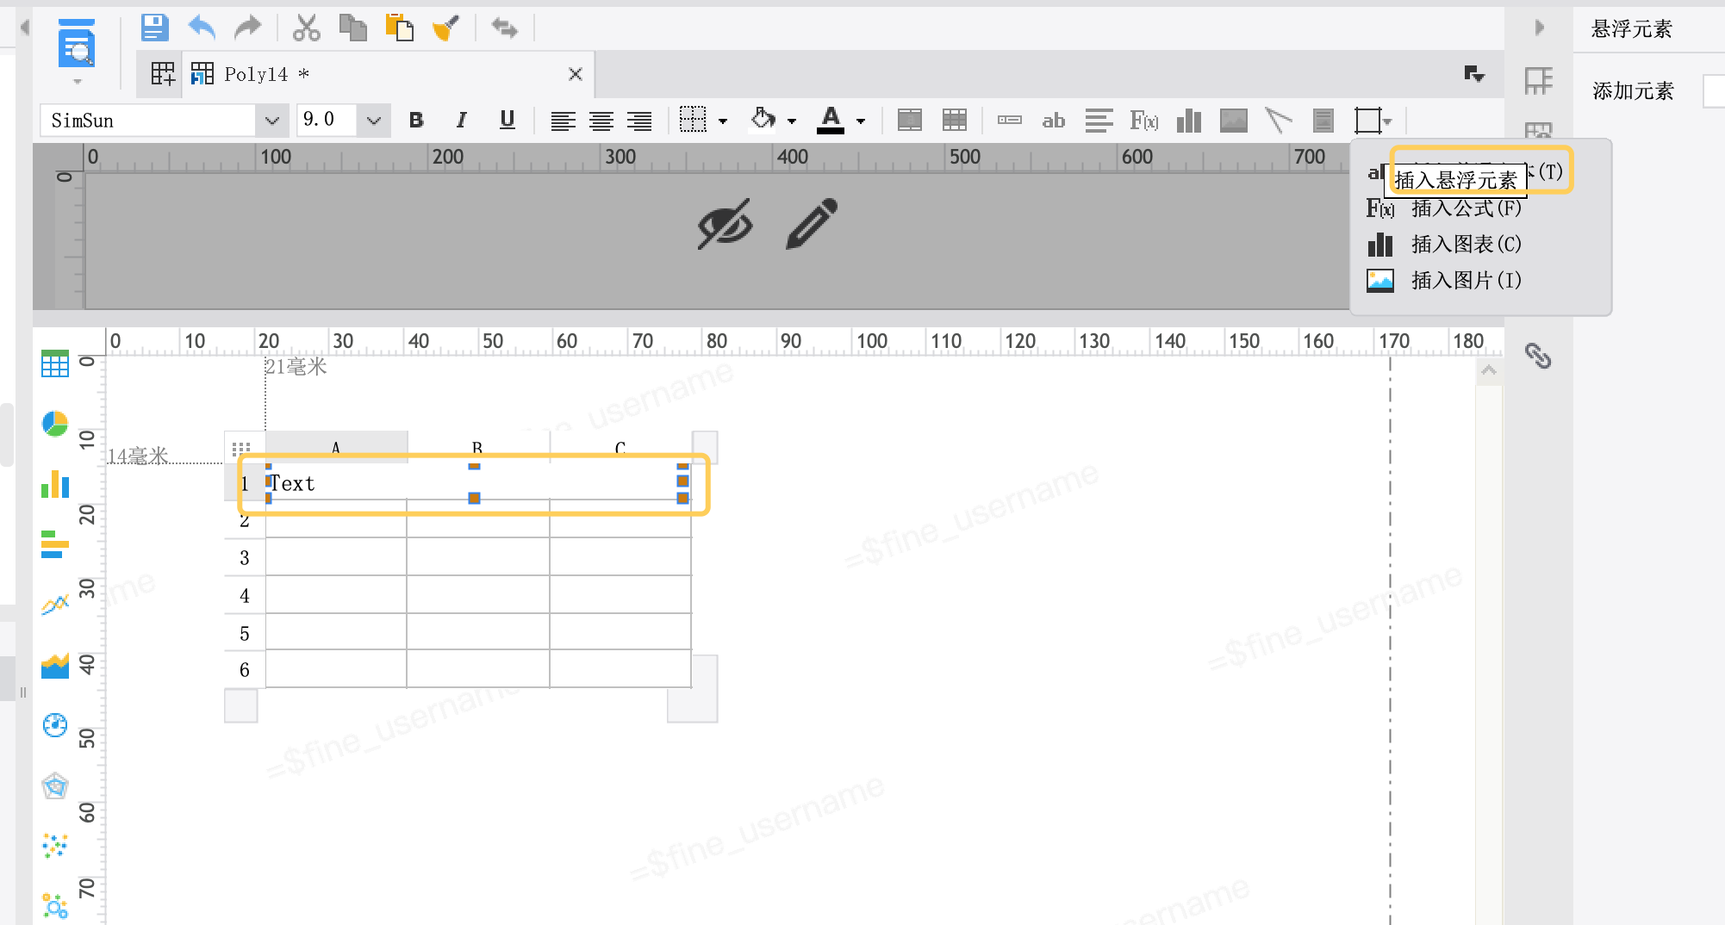This screenshot has width=1725, height=925.
Task: Open the border style dropdown arrow
Action: point(723,121)
